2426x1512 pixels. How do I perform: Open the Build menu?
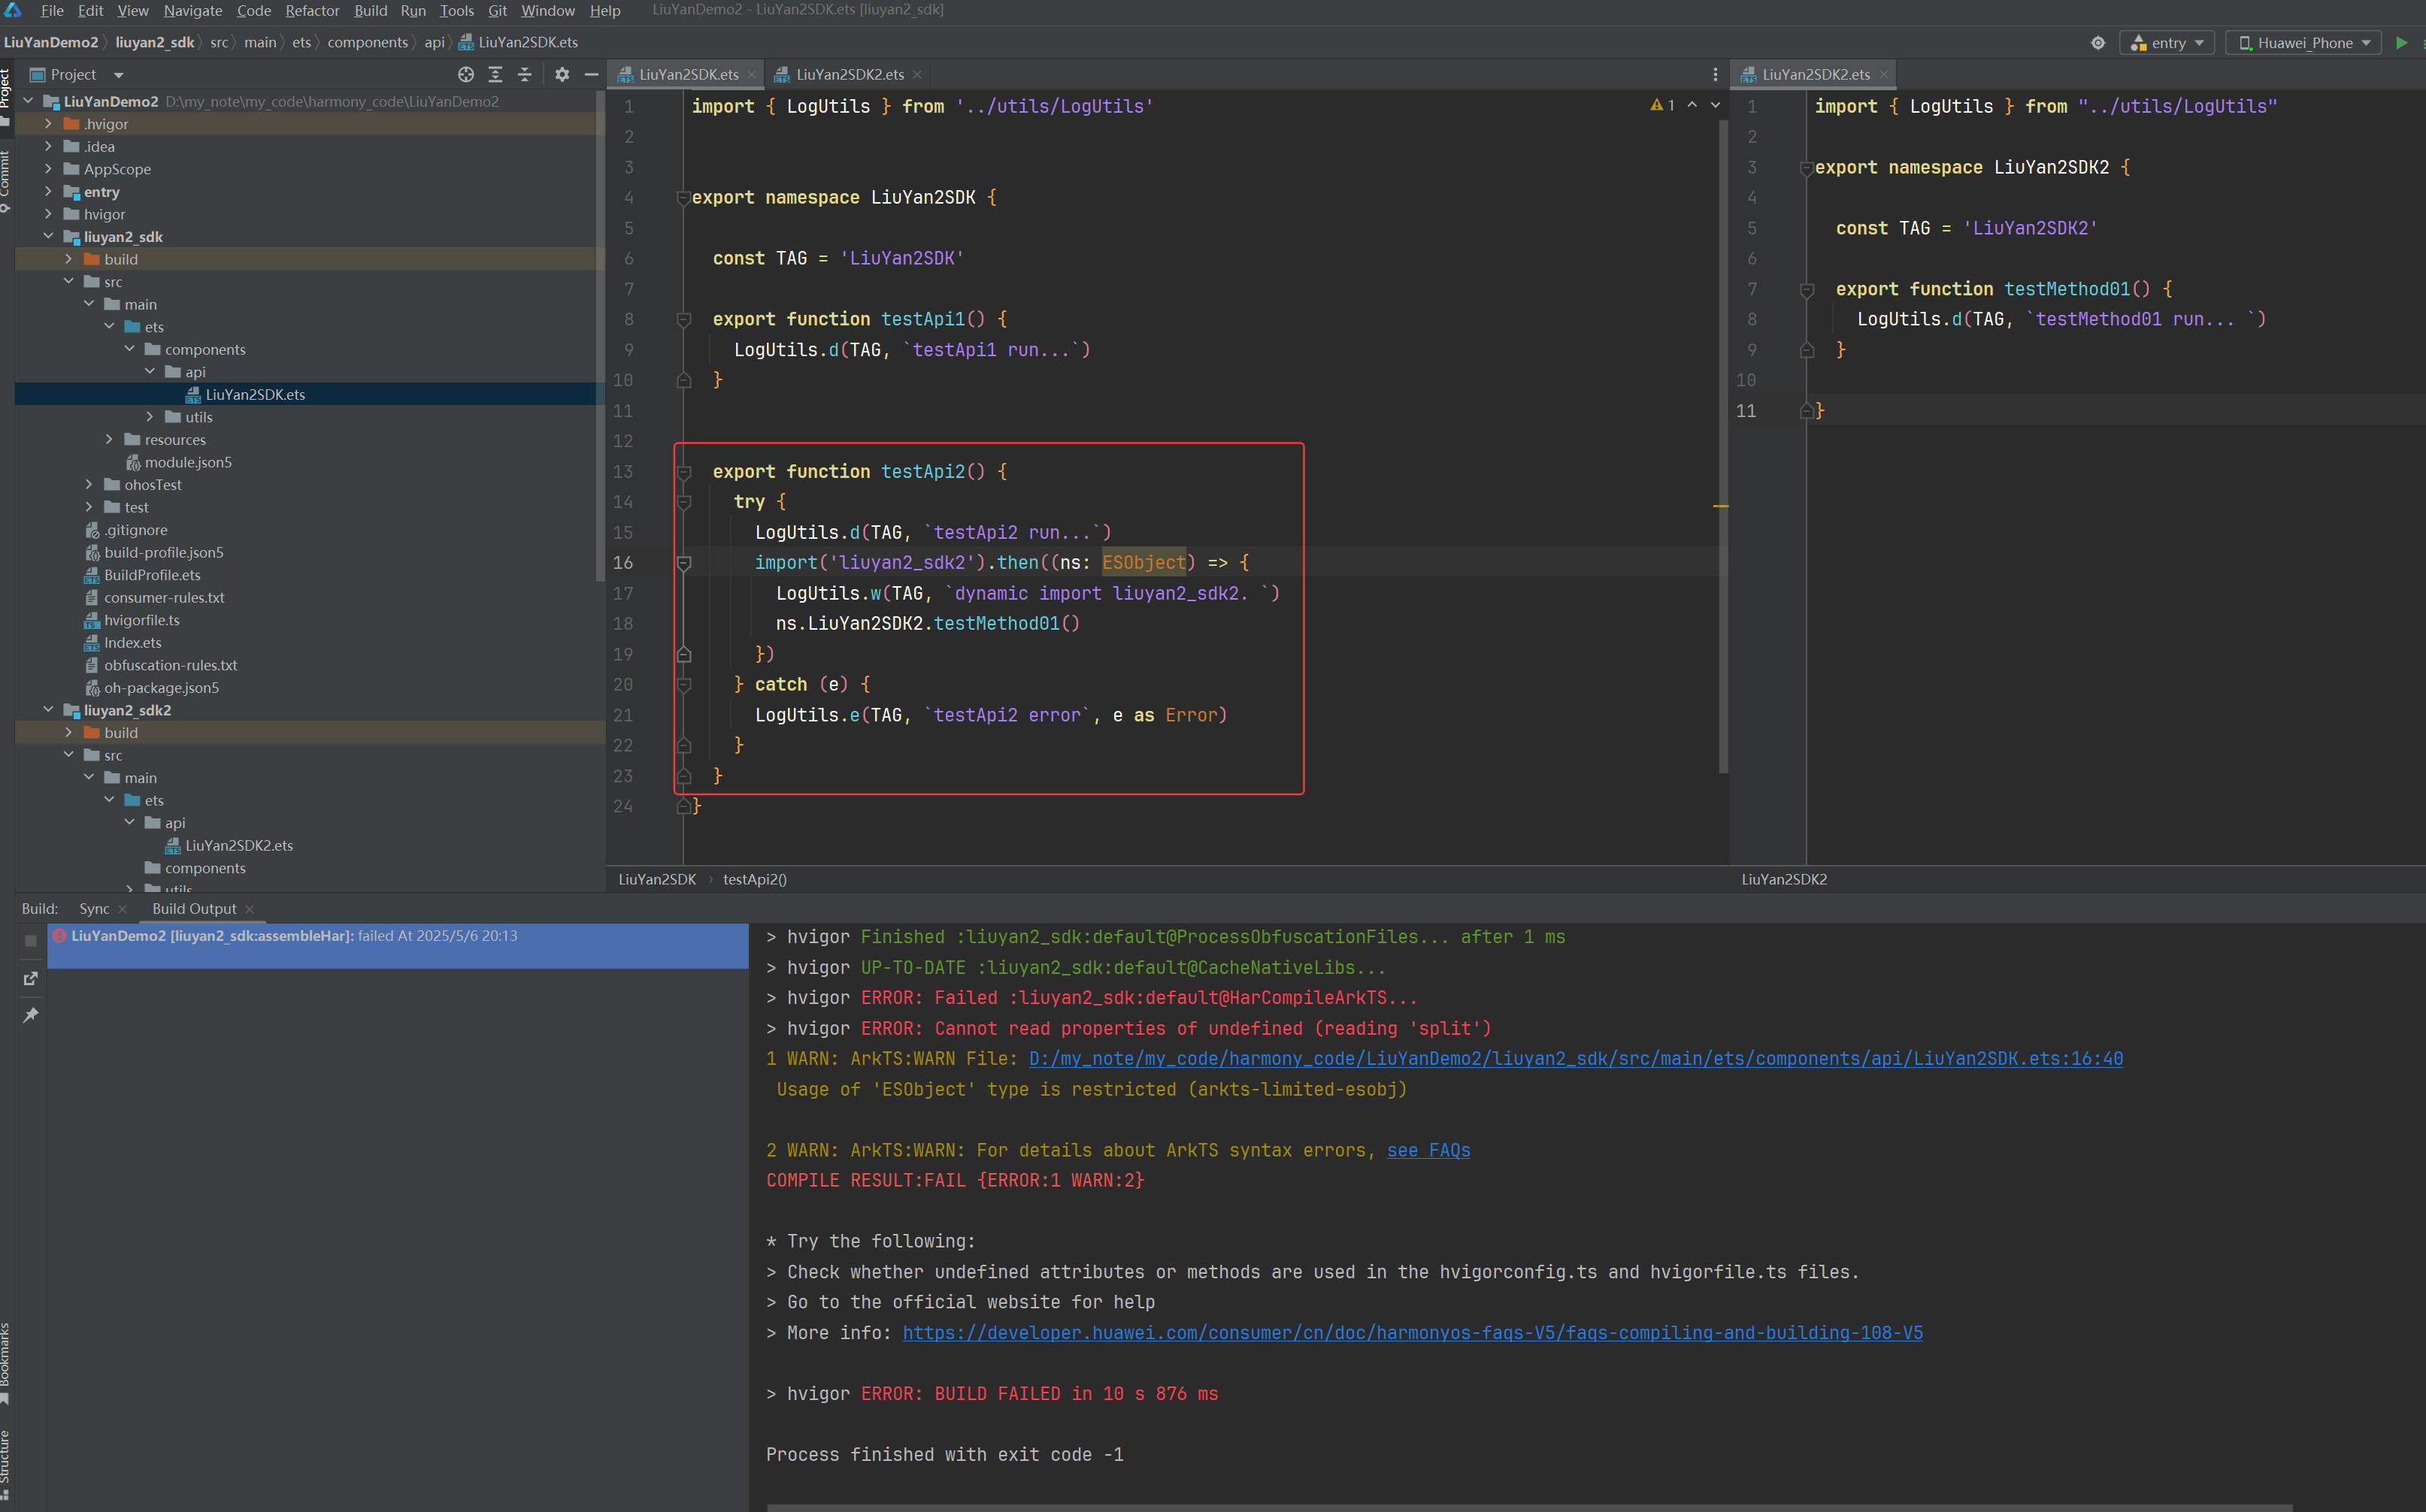(370, 11)
